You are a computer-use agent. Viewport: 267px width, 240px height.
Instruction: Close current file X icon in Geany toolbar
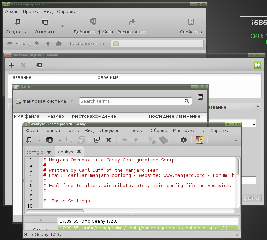pyautogui.click(x=109, y=140)
